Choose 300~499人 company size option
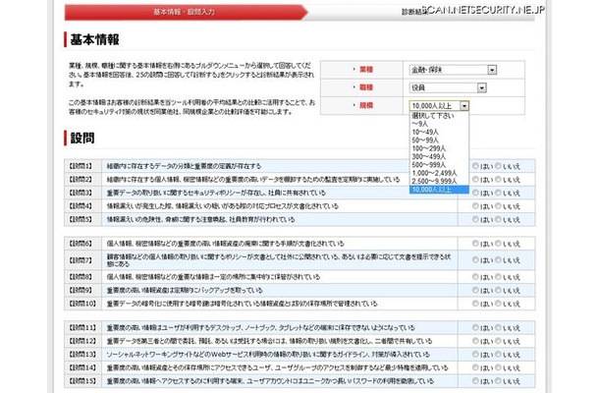Viewport: 599px width, 393px height. 439,157
